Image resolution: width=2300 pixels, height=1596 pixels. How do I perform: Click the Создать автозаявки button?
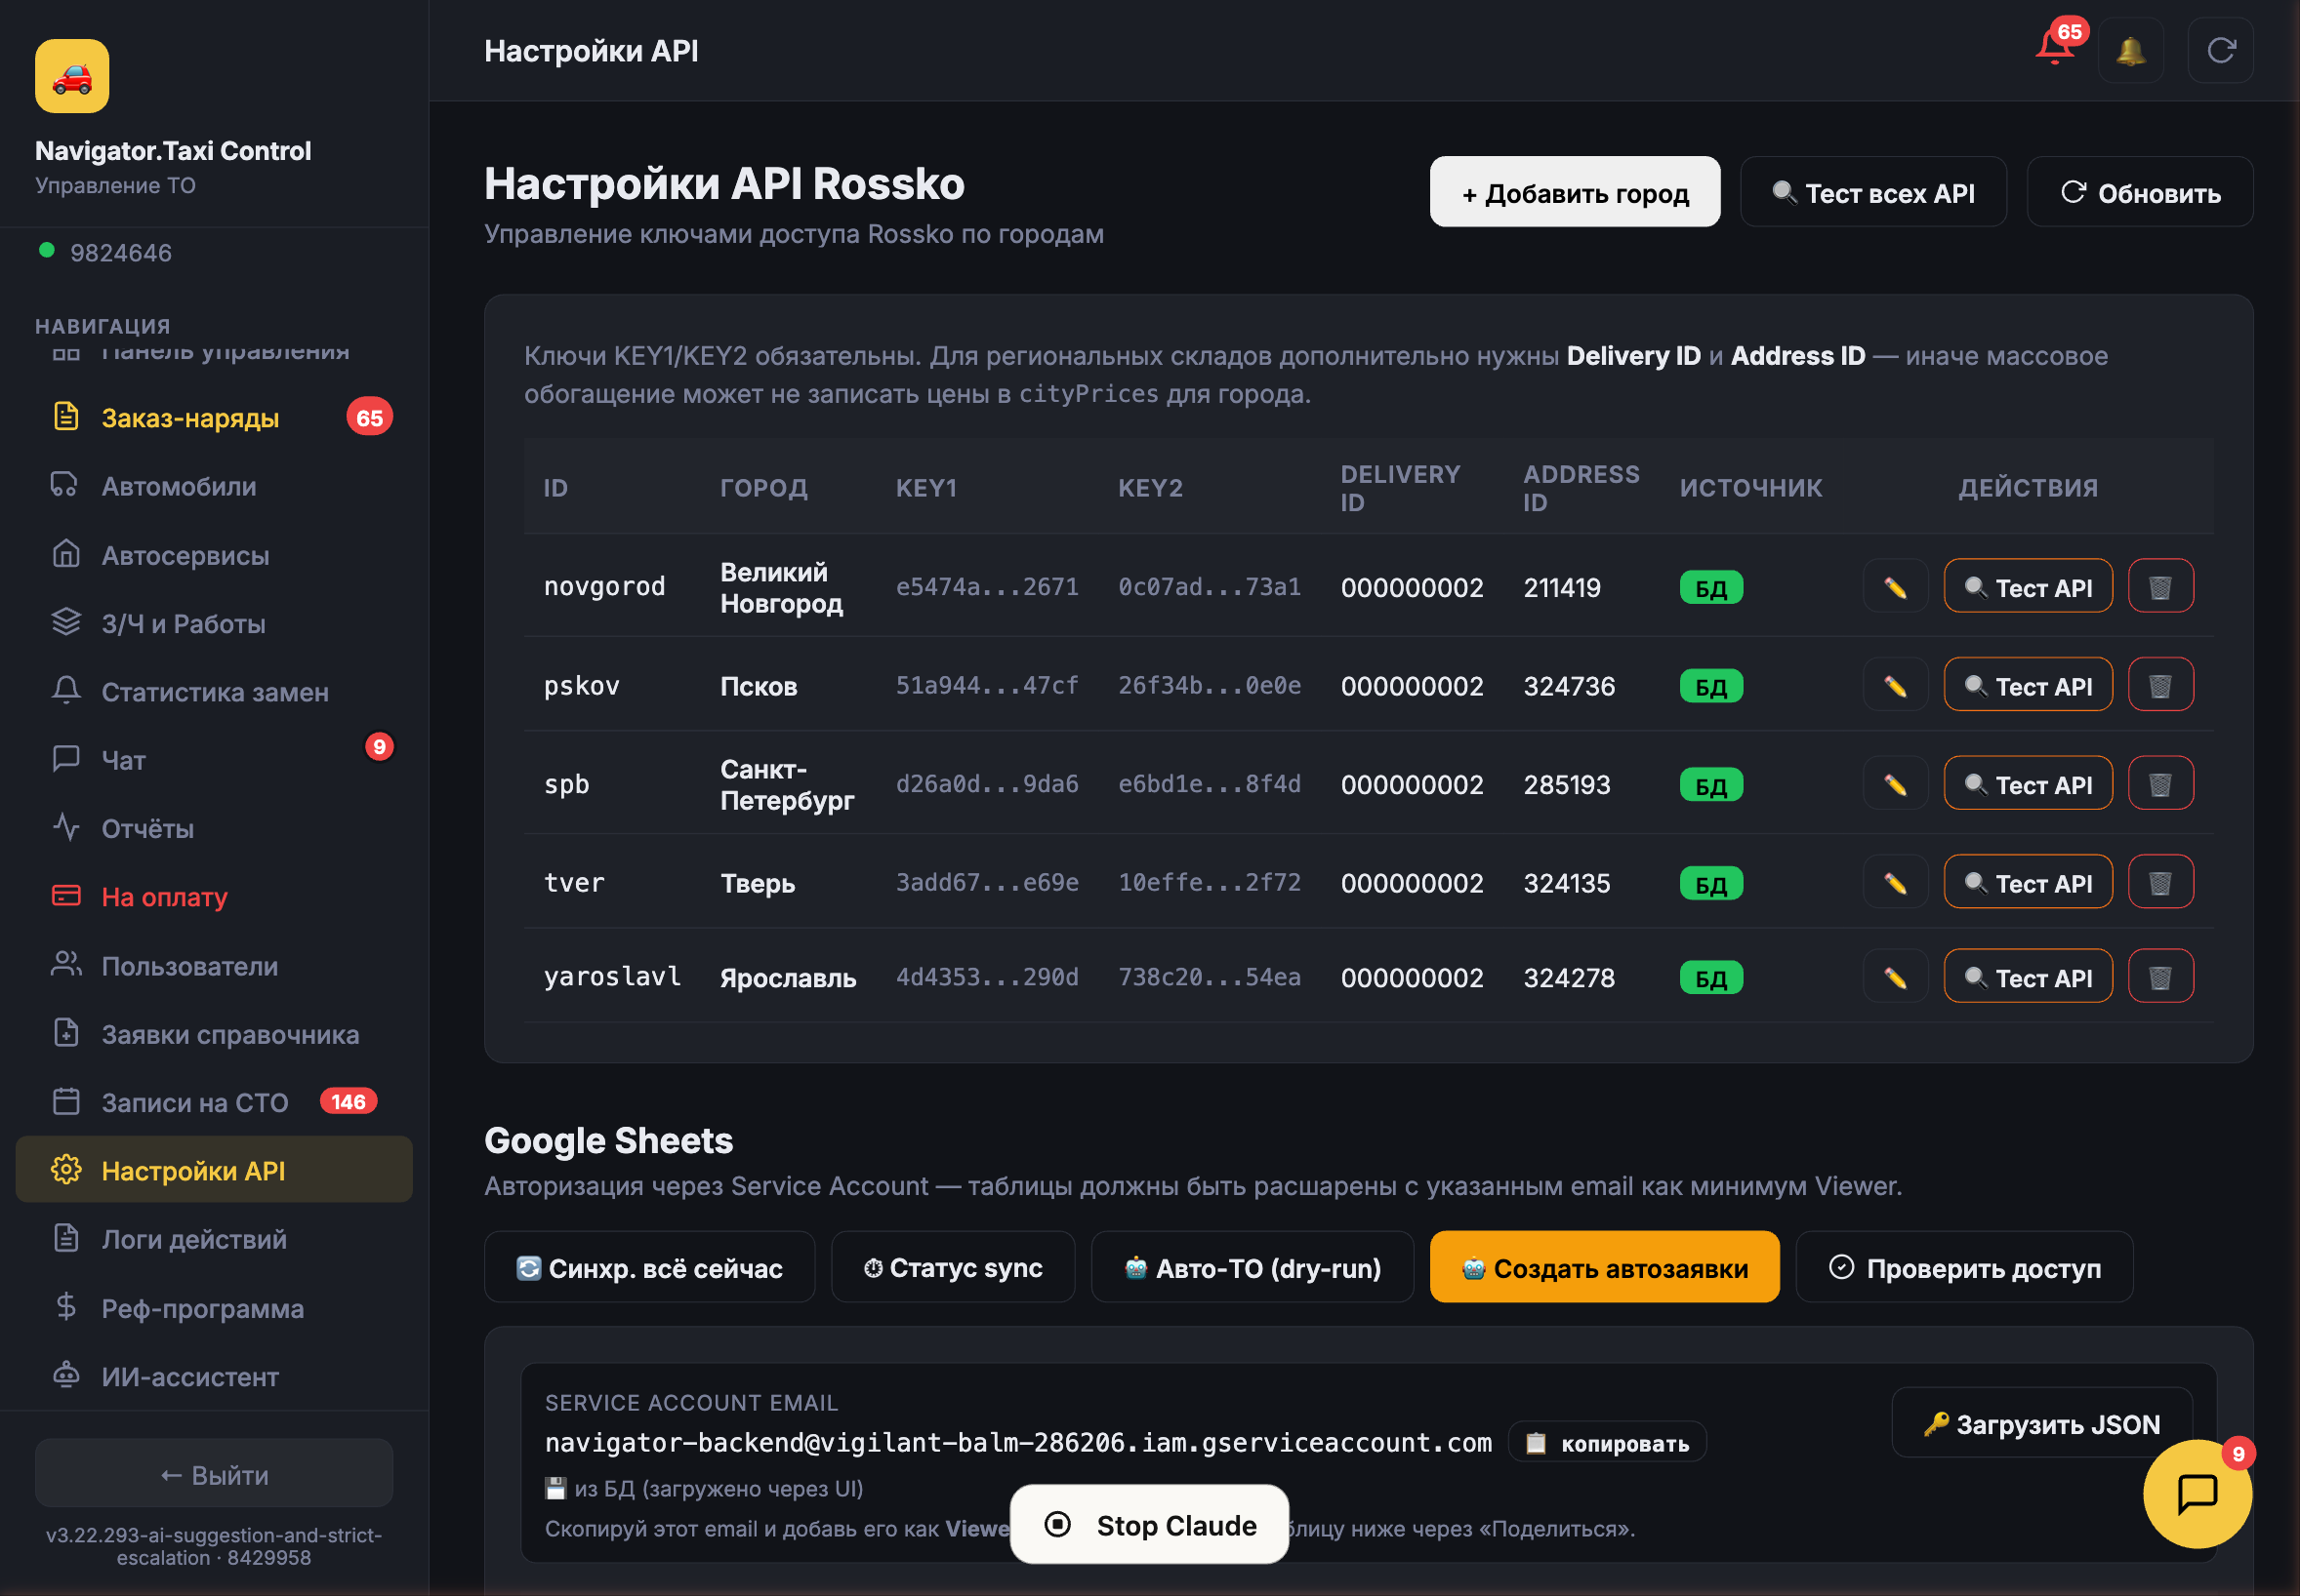[x=1605, y=1267]
